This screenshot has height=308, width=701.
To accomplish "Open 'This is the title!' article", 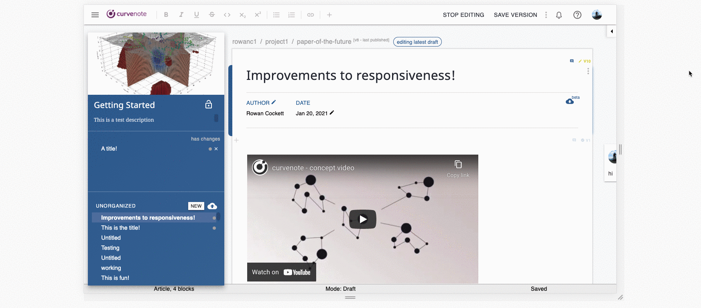I will [x=120, y=228].
